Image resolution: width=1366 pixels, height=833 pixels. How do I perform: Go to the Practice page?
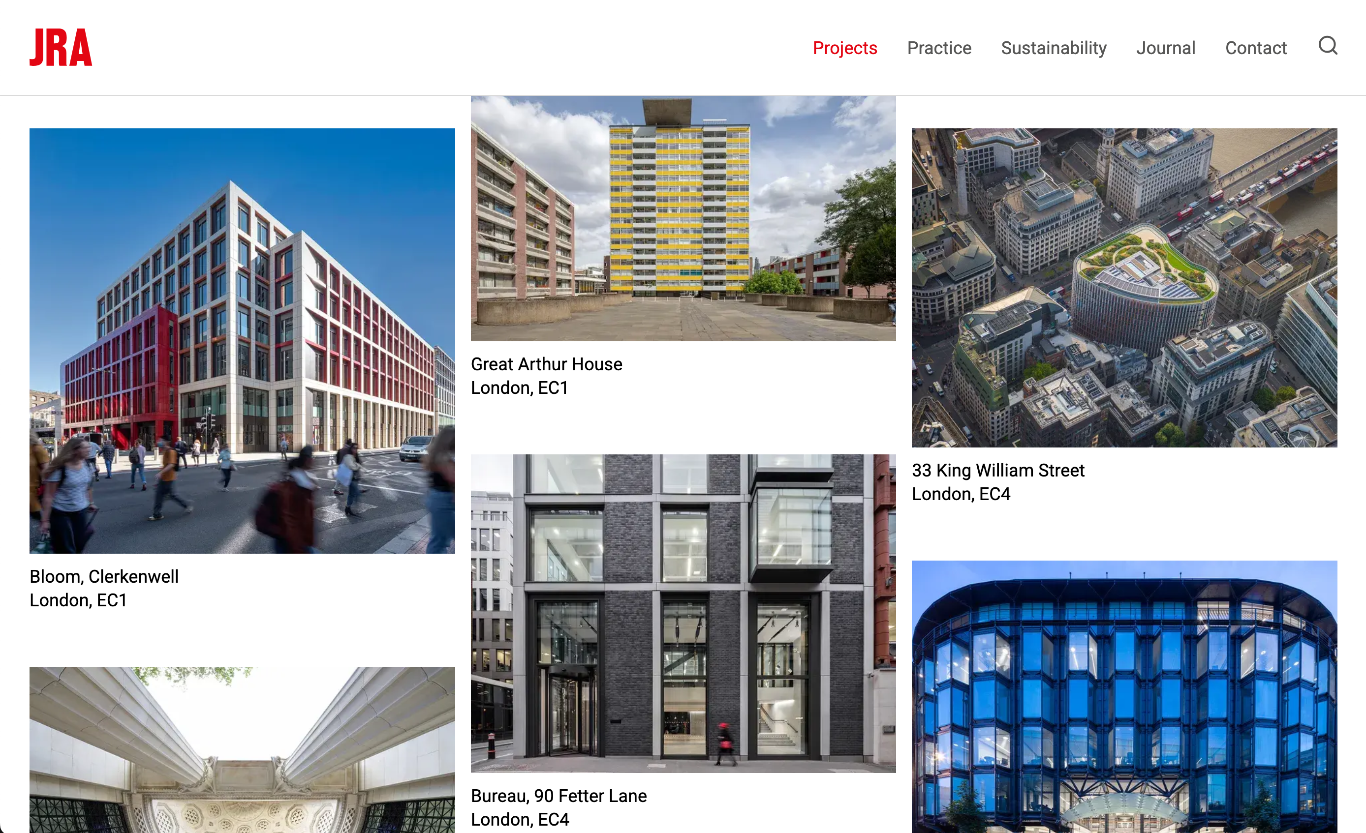tap(938, 48)
